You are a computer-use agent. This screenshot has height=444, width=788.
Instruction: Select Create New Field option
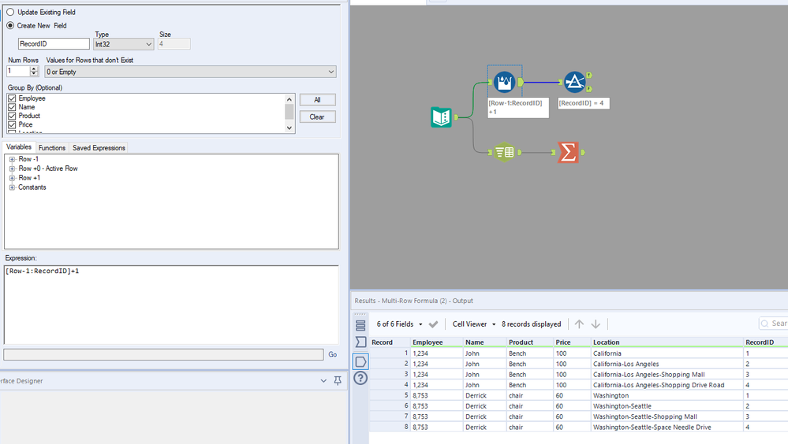[10, 26]
